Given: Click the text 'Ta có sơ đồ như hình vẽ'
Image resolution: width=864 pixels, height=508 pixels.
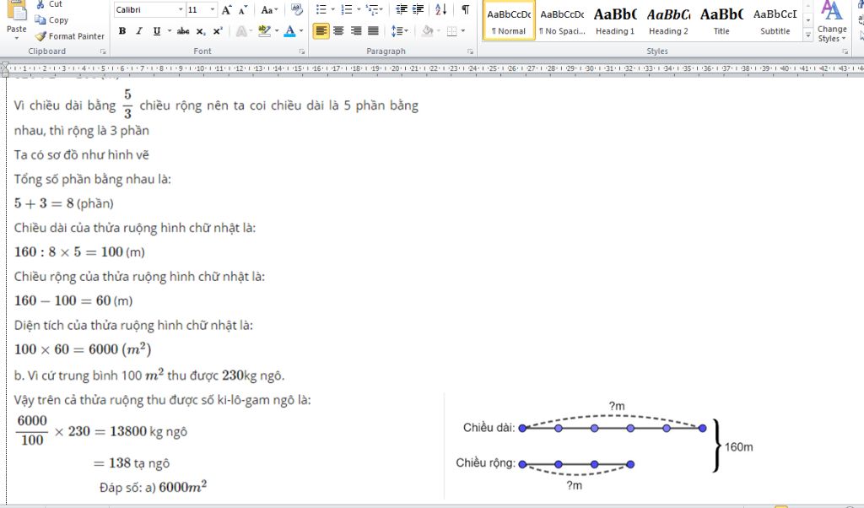Looking at the screenshot, I should click(x=82, y=154).
